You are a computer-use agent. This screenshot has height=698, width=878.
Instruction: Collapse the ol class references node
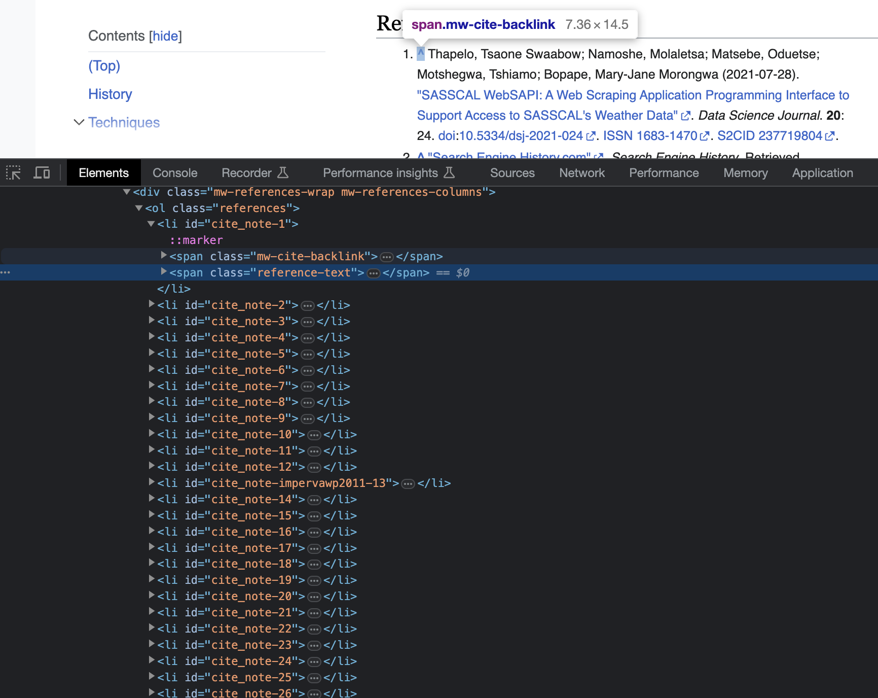point(139,208)
